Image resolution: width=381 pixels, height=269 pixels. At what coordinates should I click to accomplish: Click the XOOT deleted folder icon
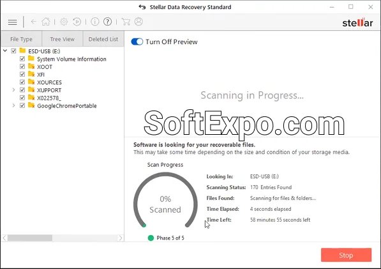(x=31, y=66)
